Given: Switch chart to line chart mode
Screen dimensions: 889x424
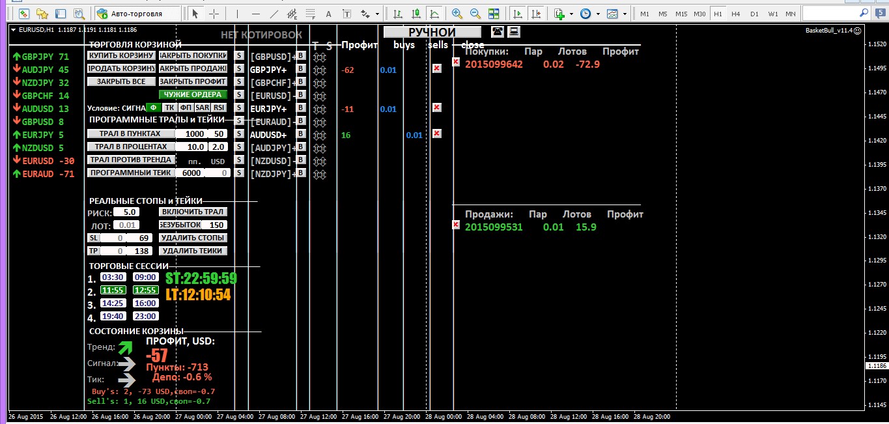Looking at the screenshot, I should click(434, 13).
